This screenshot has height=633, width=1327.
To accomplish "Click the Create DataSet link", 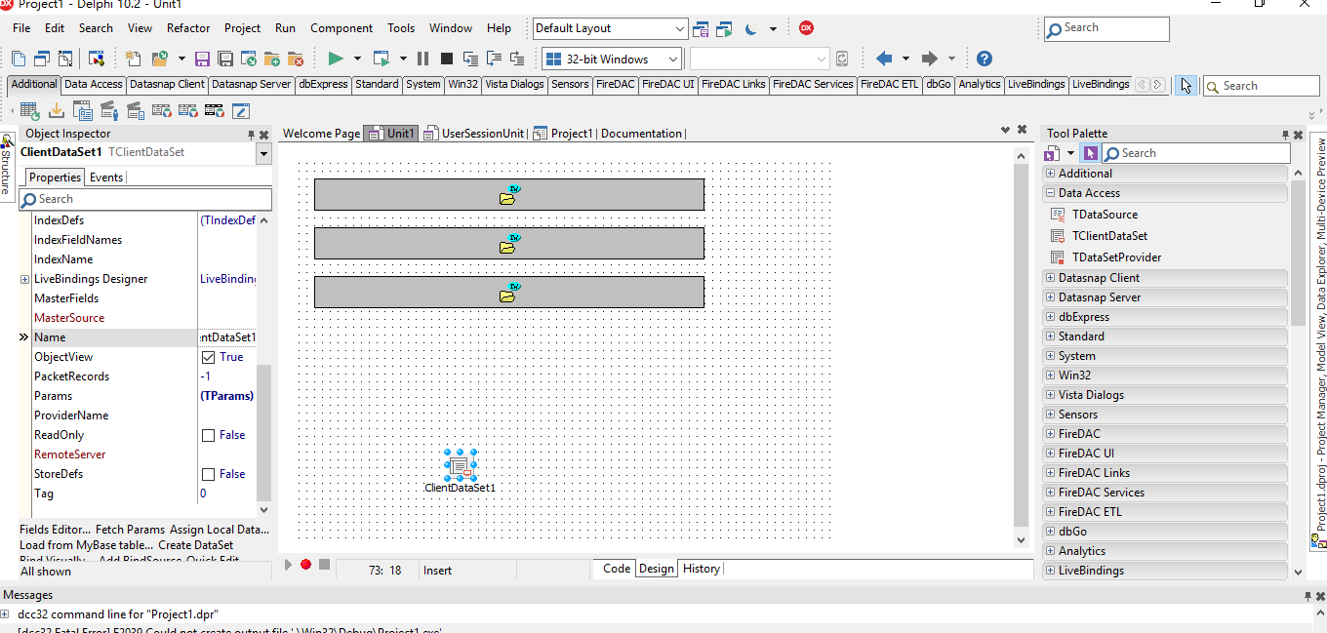I will pos(195,545).
